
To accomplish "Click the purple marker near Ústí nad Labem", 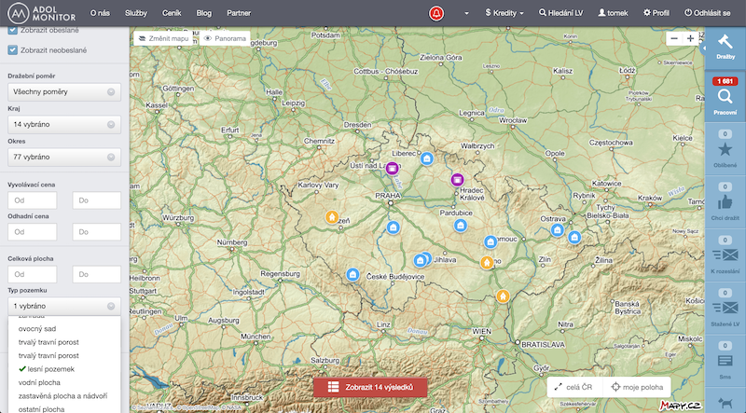I will coord(392,169).
